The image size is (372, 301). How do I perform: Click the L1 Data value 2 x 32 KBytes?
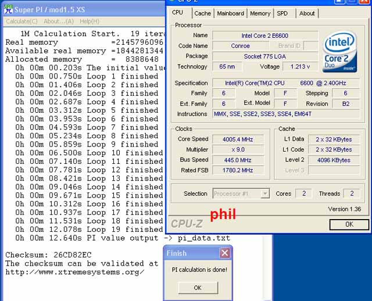click(x=334, y=139)
